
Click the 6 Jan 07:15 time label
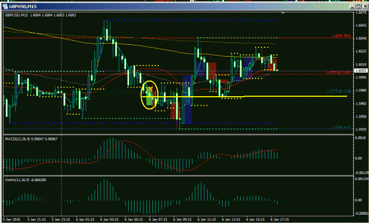(x=158, y=219)
